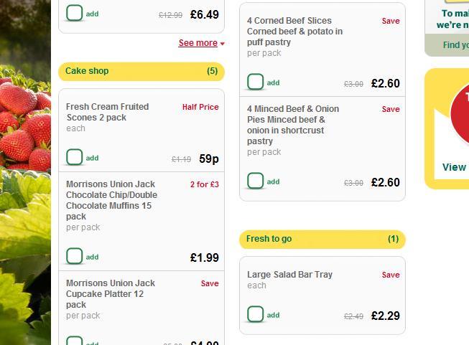Open the Cake shop category header
Viewport: 469px width, 345px height.
click(x=141, y=72)
